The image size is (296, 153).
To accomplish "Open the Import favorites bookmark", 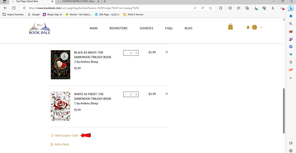I will coord(13,15).
